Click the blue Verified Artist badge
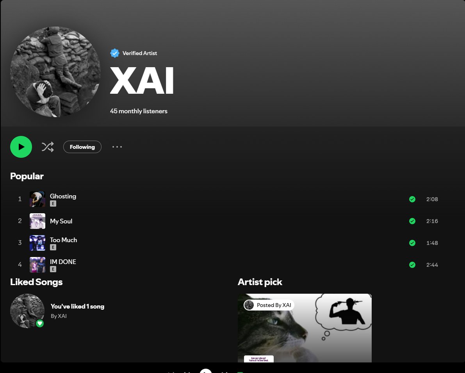Screen dimensions: 465x373 (x=115, y=53)
